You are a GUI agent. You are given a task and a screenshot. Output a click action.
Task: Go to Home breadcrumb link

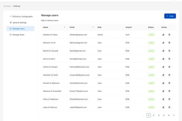(x=7, y=6)
